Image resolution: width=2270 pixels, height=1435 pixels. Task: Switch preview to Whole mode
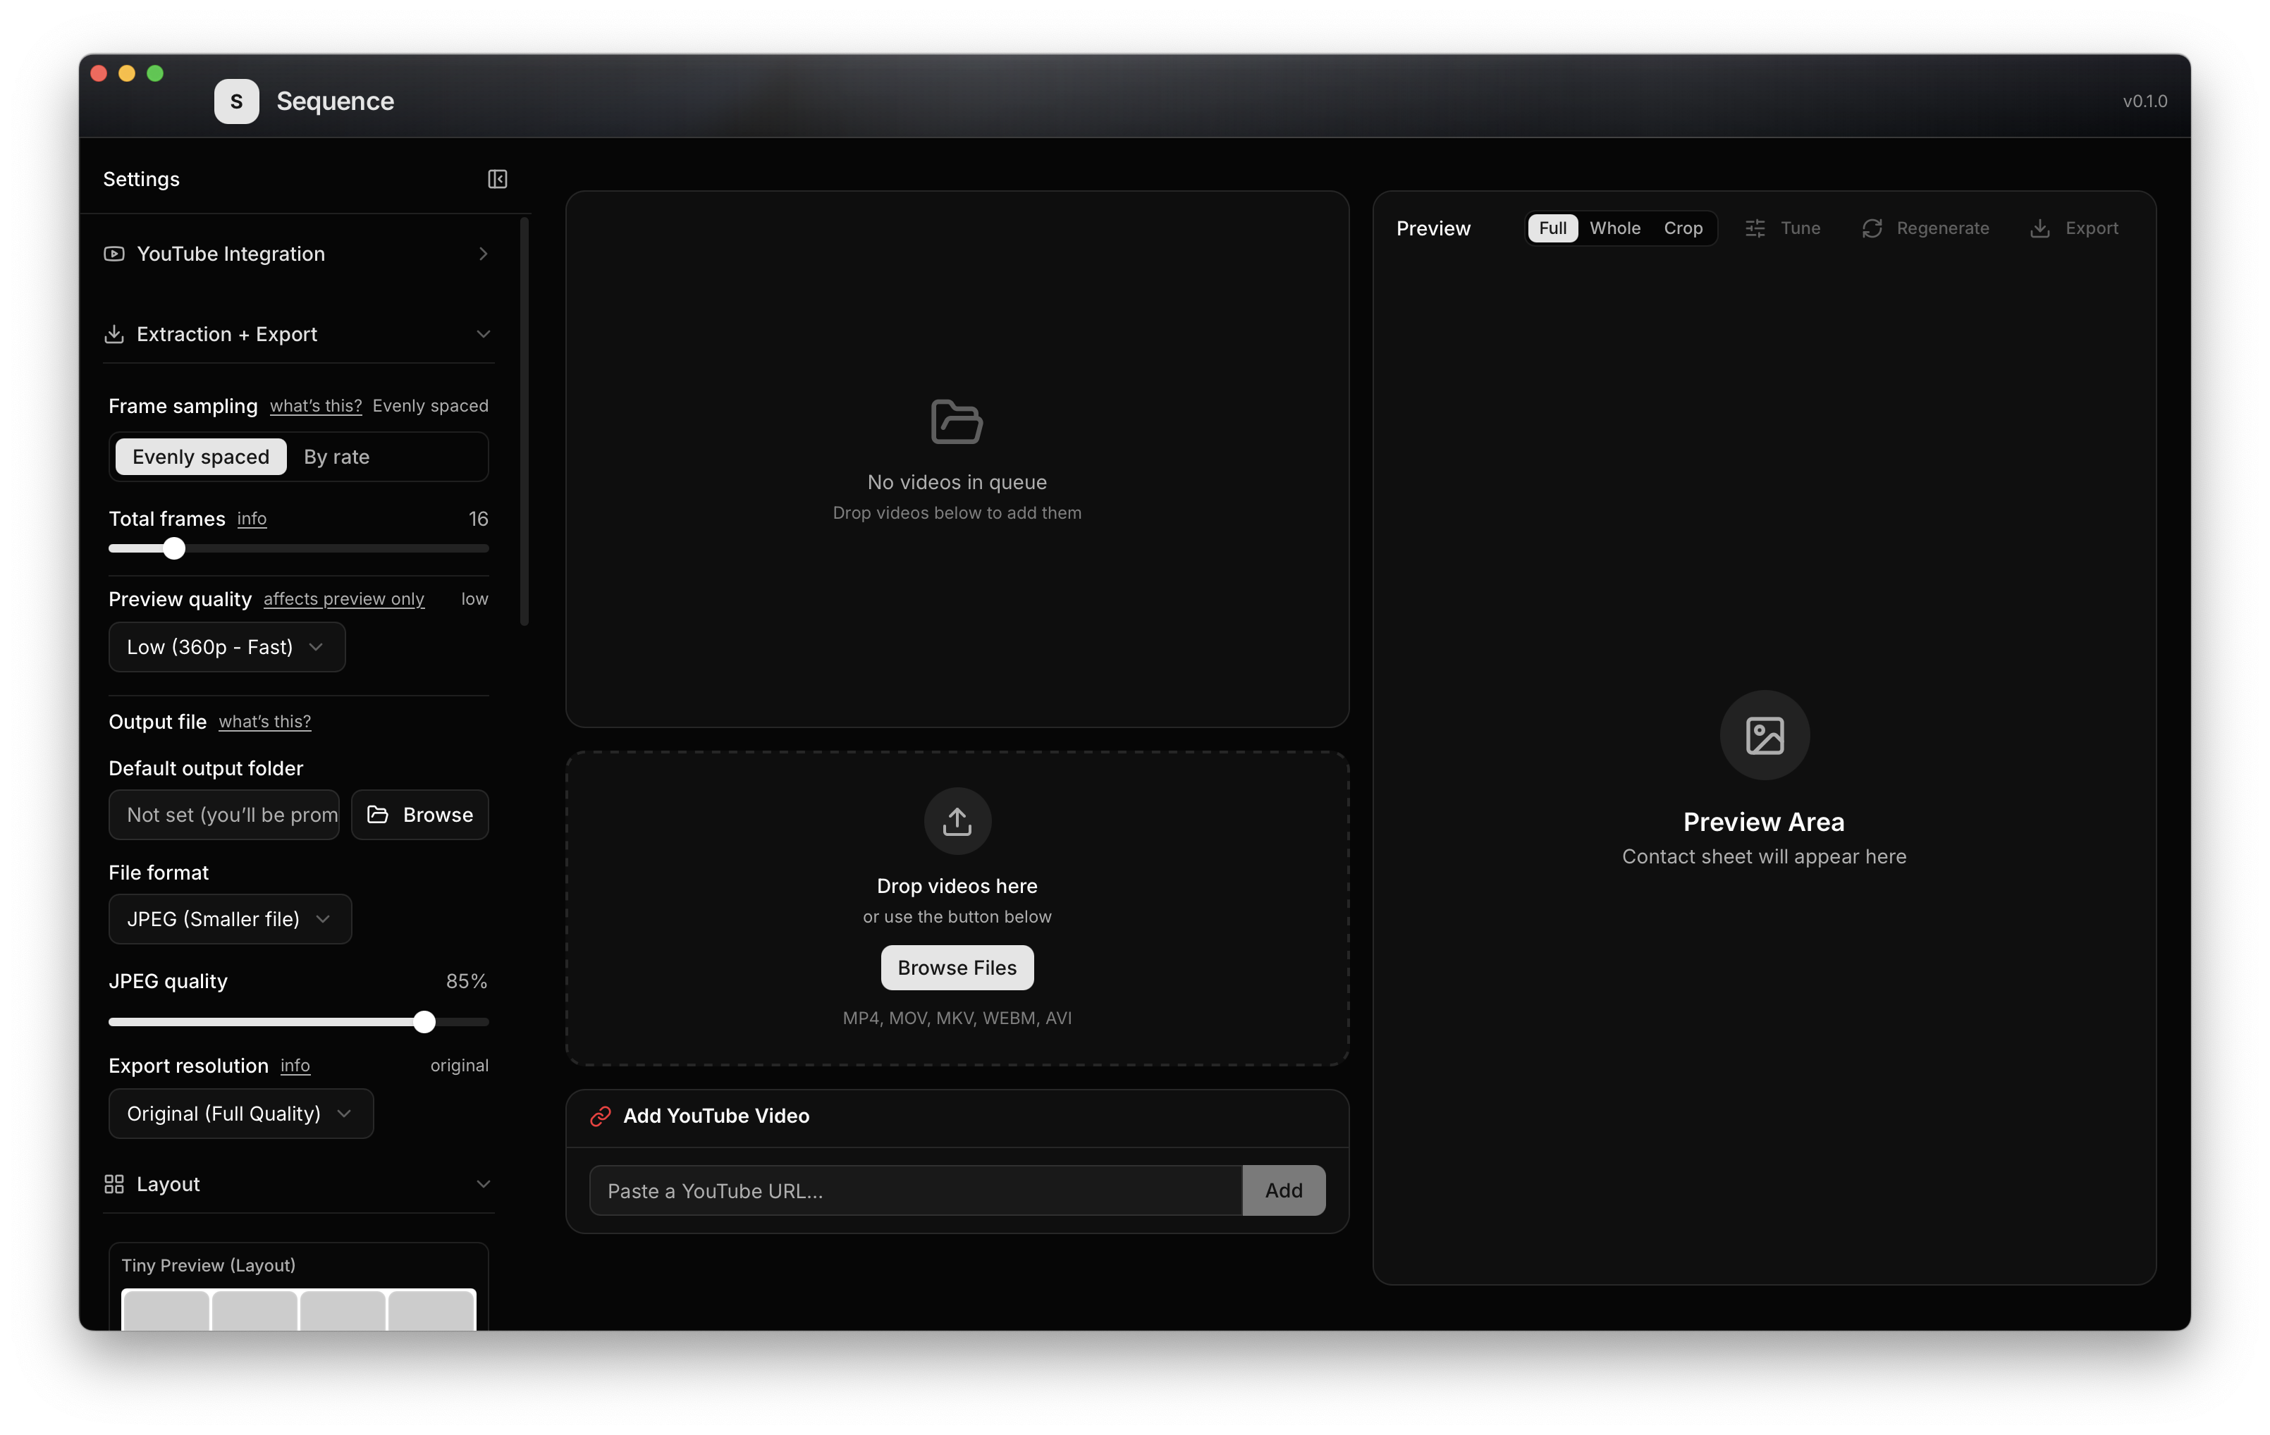[1615, 228]
